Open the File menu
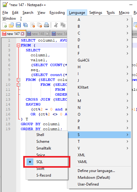 5,13
